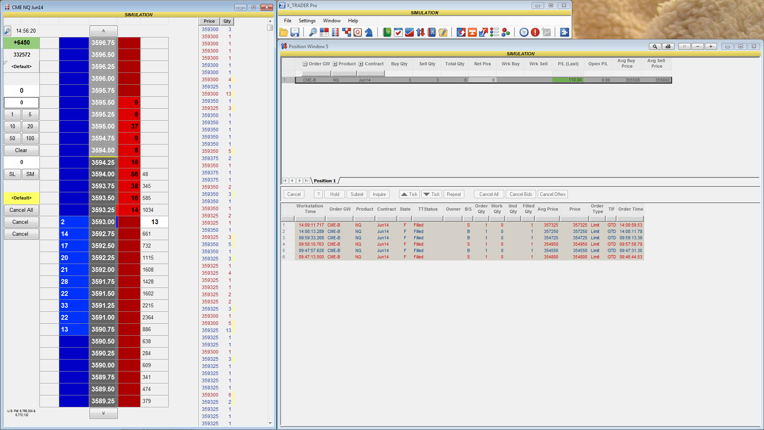Open the green order book notebook icon
This screenshot has width=764, height=430.
(x=387, y=32)
